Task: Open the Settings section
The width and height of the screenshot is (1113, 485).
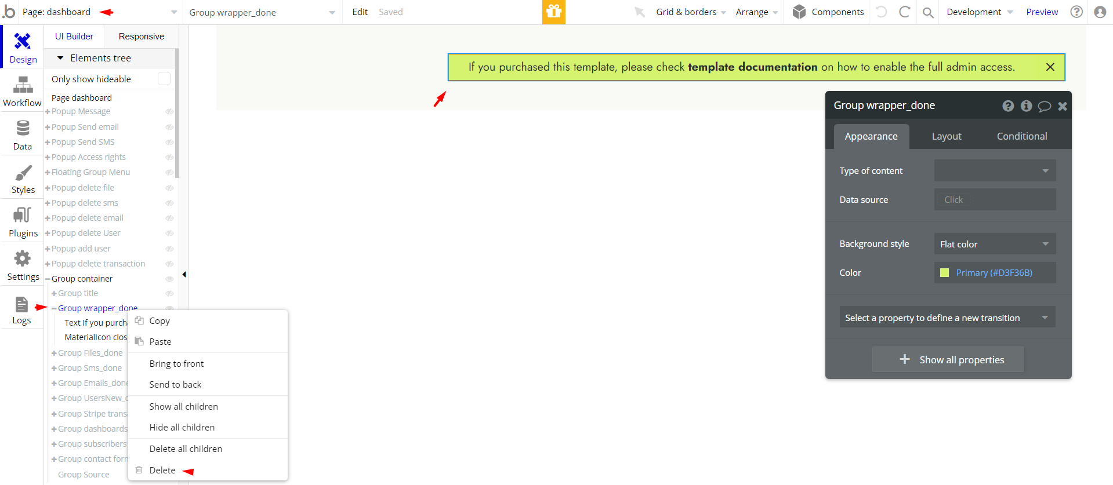Action: 23,265
